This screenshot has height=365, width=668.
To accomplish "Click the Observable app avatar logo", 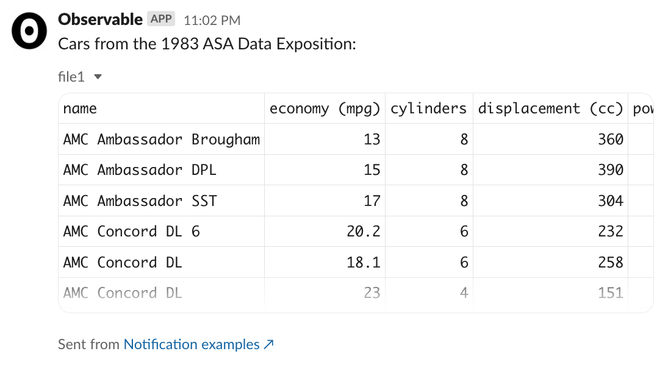I will (29, 32).
